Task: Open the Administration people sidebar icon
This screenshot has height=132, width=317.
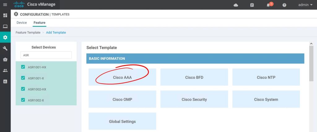Action: 5,70
